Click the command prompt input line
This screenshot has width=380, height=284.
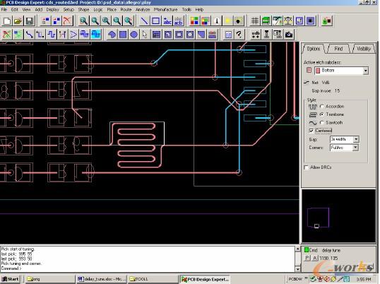(x=148, y=268)
